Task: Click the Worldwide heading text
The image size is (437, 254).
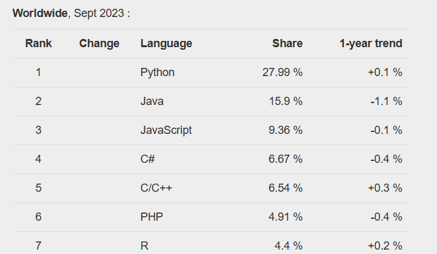Action: pyautogui.click(x=40, y=13)
